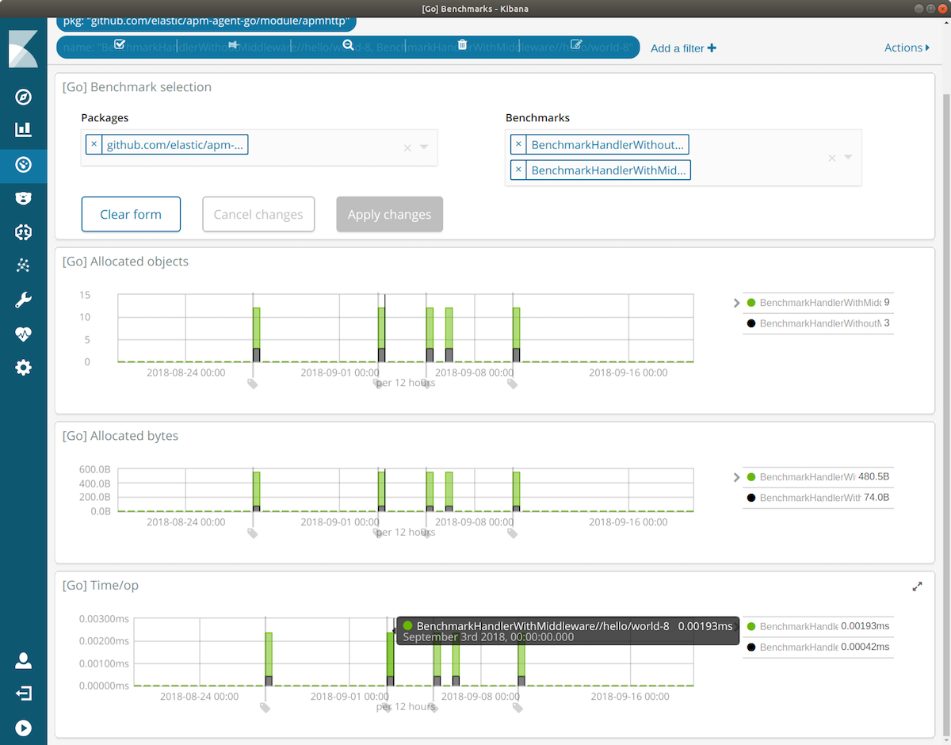Viewport: 951px width, 745px height.
Task: Toggle BenchmarkHandlerWithMid label in Allocated objects legend
Action: click(x=820, y=303)
